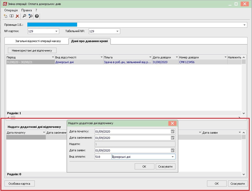This screenshot has height=191, width=252.
Task: Click OK at bottom of main window
Action: pos(217,184)
